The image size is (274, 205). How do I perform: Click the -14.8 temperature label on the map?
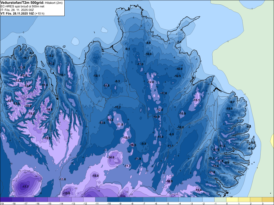[49, 110]
